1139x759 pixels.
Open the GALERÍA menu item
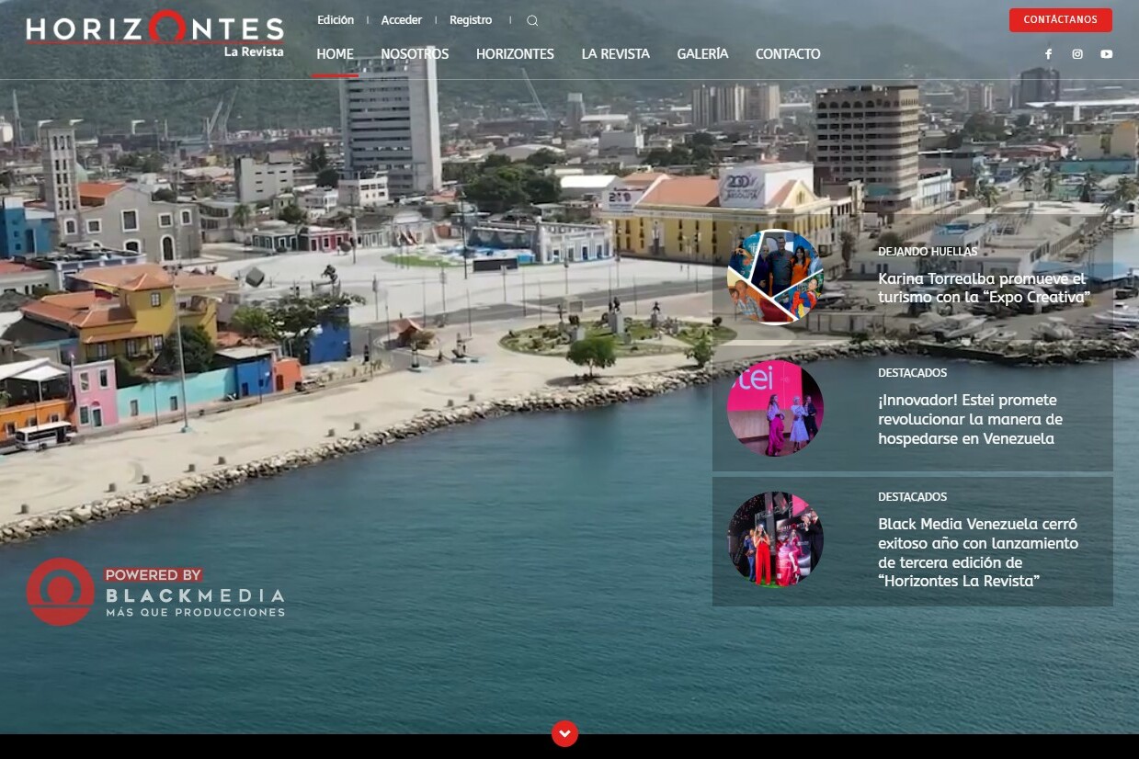(x=702, y=54)
